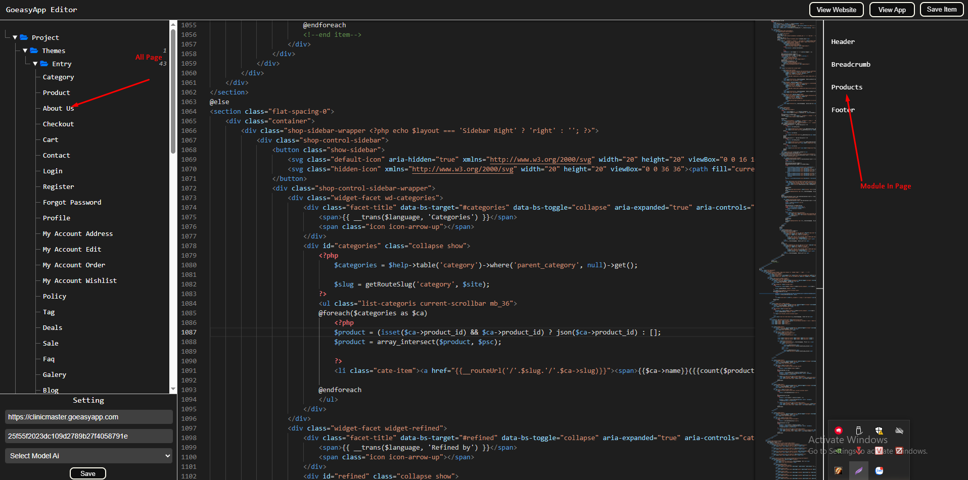968x480 pixels.
Task: Click the Project folder icon
Action: (x=24, y=37)
